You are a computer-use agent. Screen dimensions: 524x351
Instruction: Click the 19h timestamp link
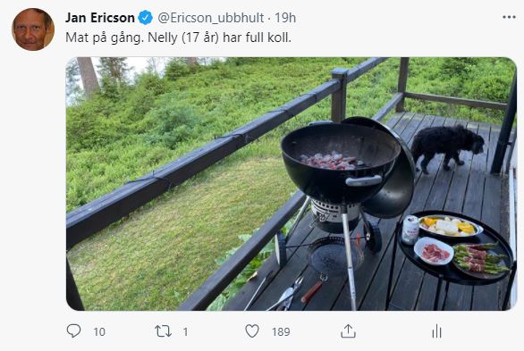[x=285, y=18]
